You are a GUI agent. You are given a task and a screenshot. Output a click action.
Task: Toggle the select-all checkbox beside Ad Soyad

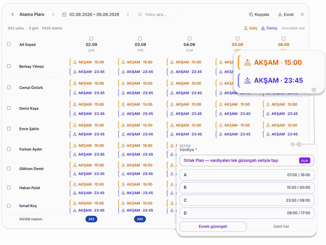pos(9,44)
